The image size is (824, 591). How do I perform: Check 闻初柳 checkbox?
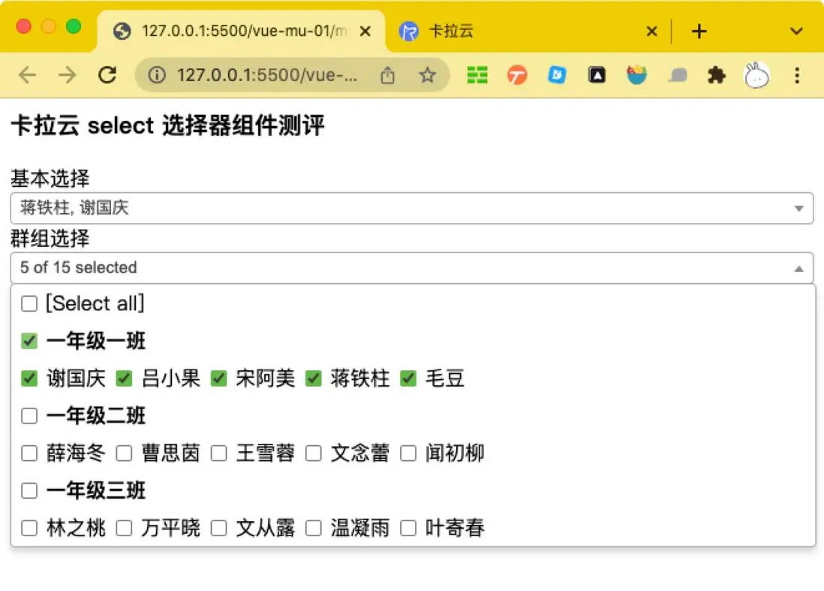click(x=408, y=454)
